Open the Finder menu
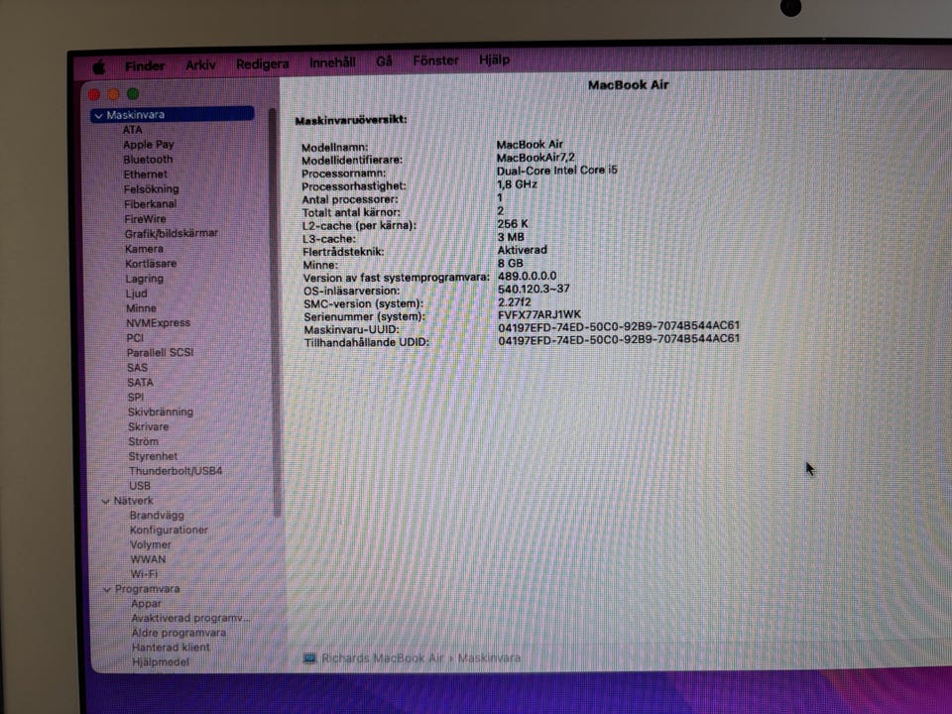 (145, 65)
